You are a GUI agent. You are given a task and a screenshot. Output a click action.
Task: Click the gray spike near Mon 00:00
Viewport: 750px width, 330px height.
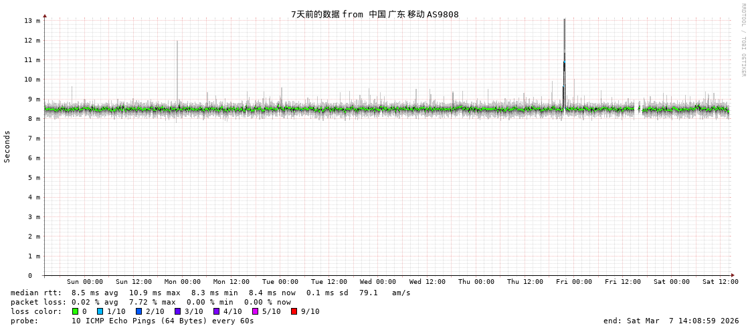177,67
